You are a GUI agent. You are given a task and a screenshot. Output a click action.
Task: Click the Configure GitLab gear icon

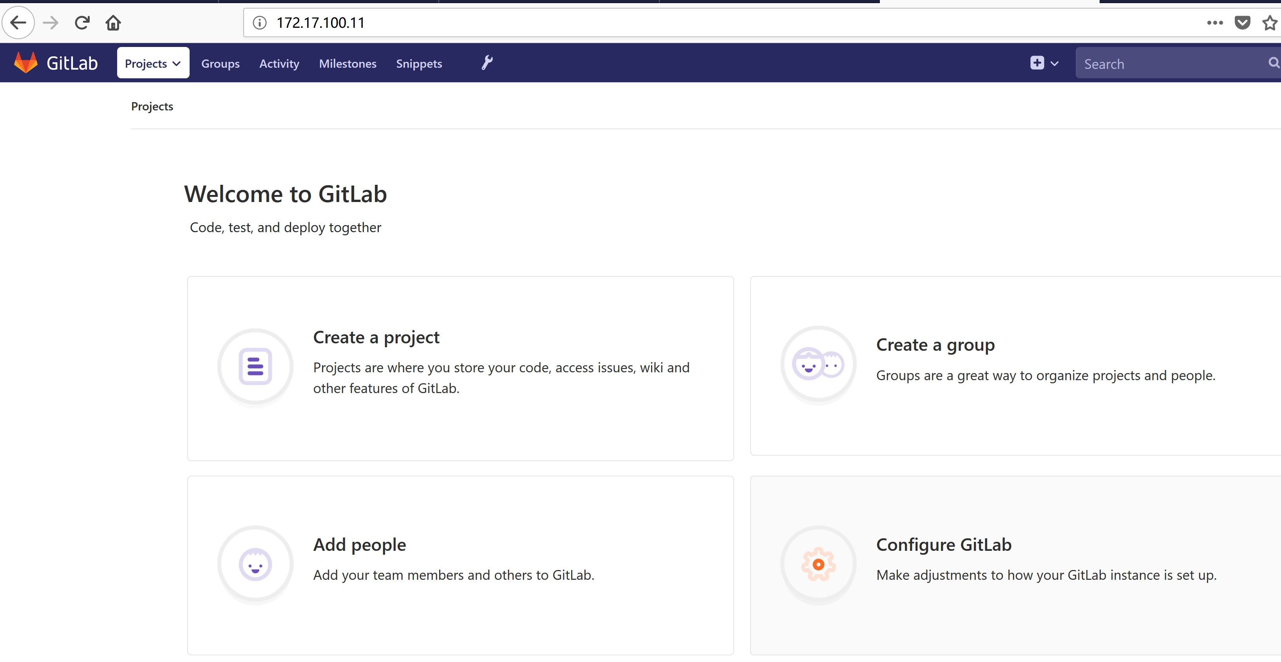tap(818, 565)
